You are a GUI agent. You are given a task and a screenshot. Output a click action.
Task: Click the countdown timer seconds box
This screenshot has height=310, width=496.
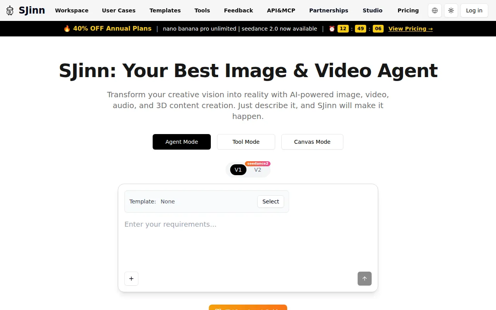(x=378, y=29)
